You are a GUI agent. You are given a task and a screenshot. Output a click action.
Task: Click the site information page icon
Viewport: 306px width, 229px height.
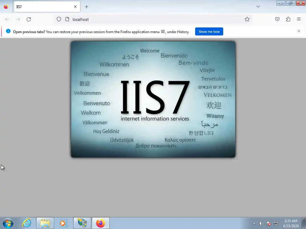(x=67, y=19)
